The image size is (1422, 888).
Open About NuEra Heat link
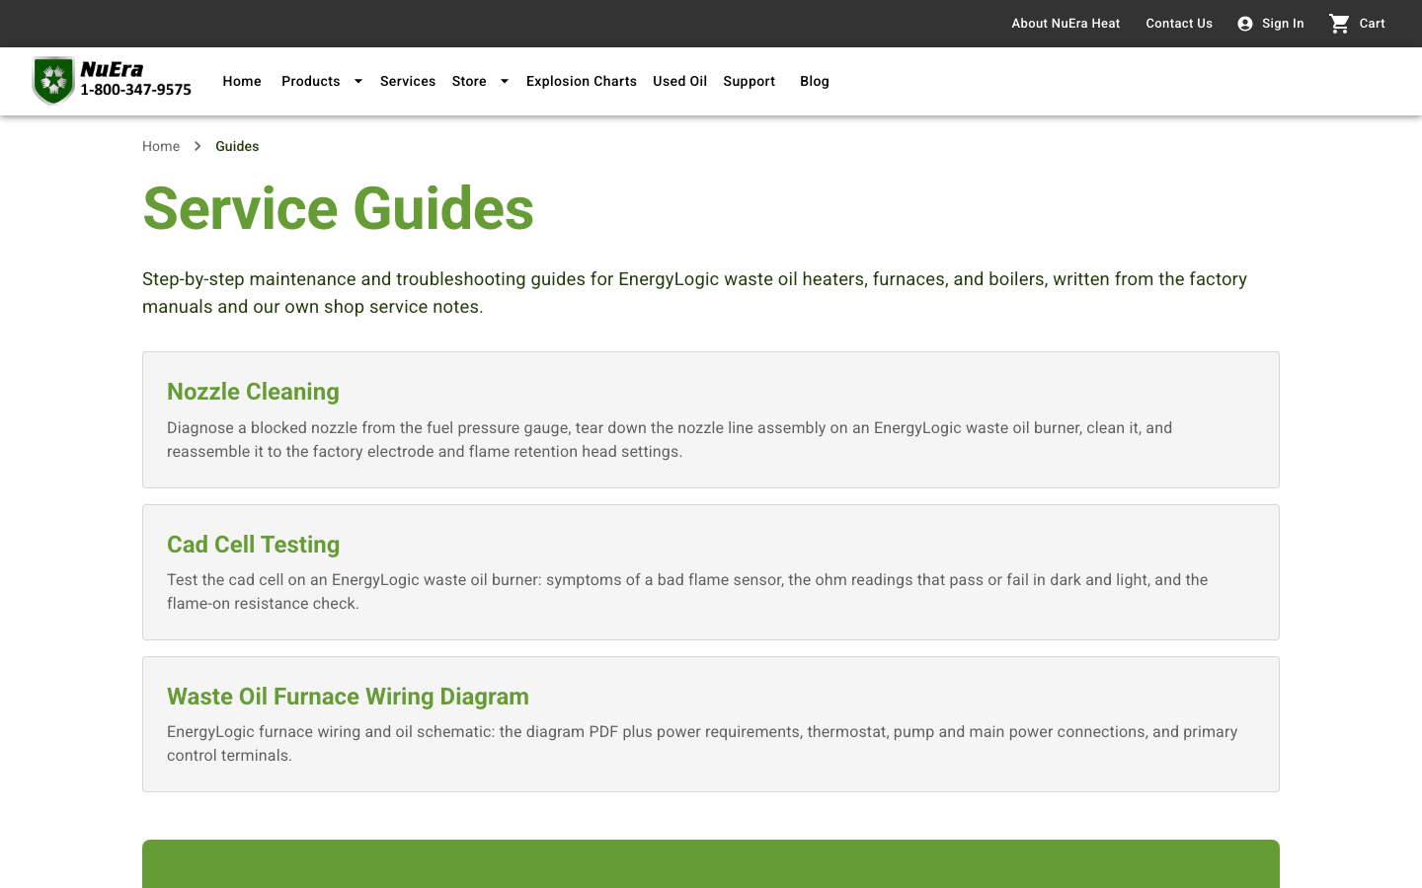(x=1066, y=24)
